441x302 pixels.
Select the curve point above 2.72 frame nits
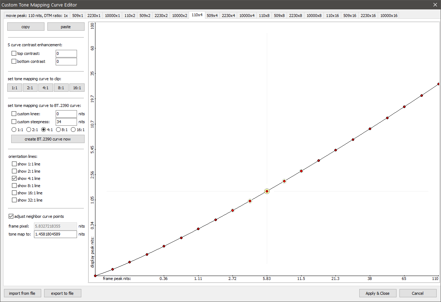[x=232, y=210]
